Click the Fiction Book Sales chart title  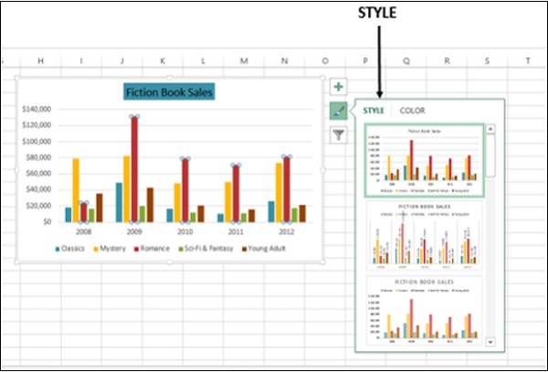170,91
